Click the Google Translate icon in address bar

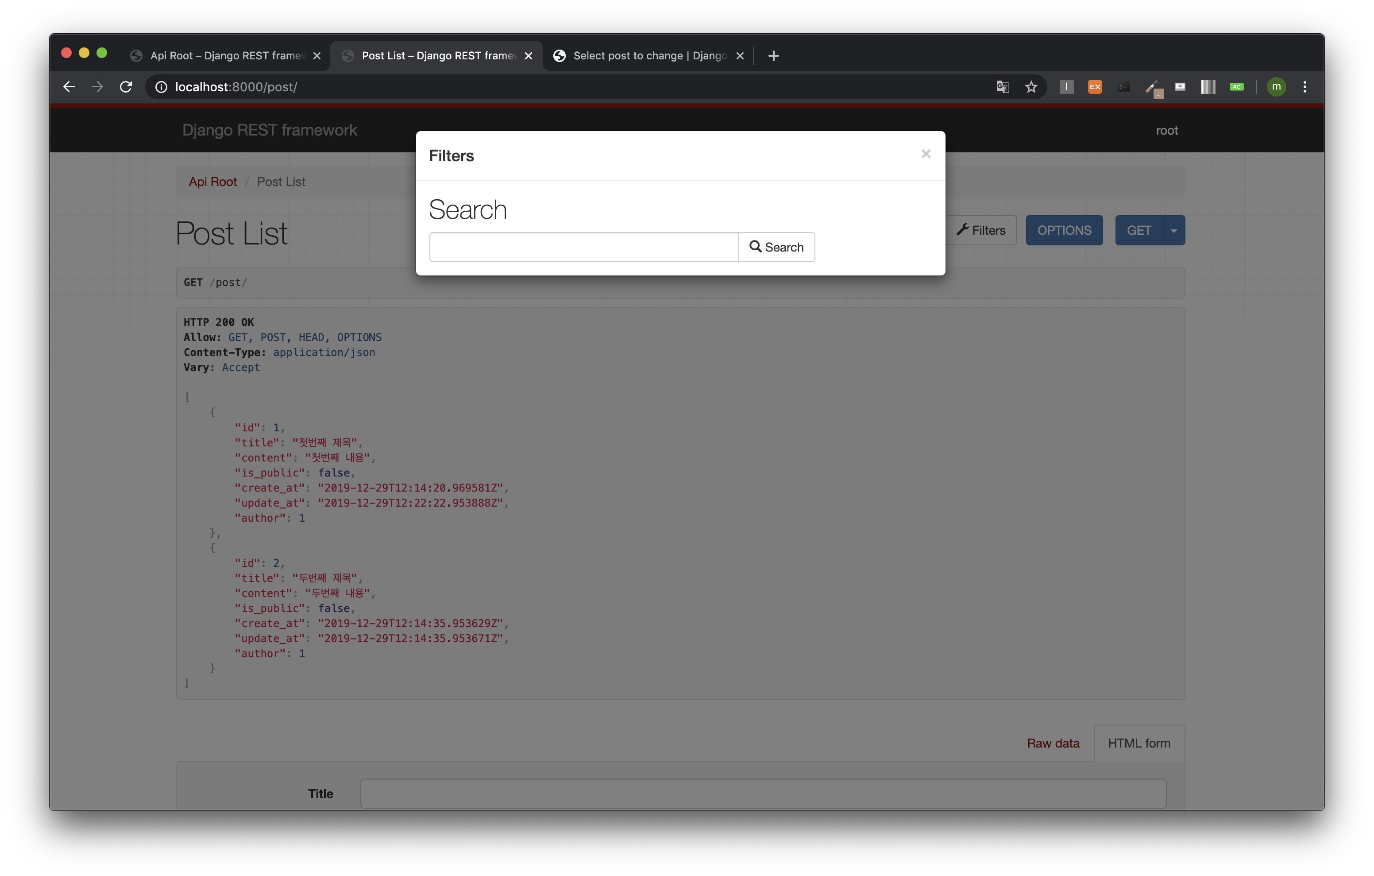(x=1003, y=87)
